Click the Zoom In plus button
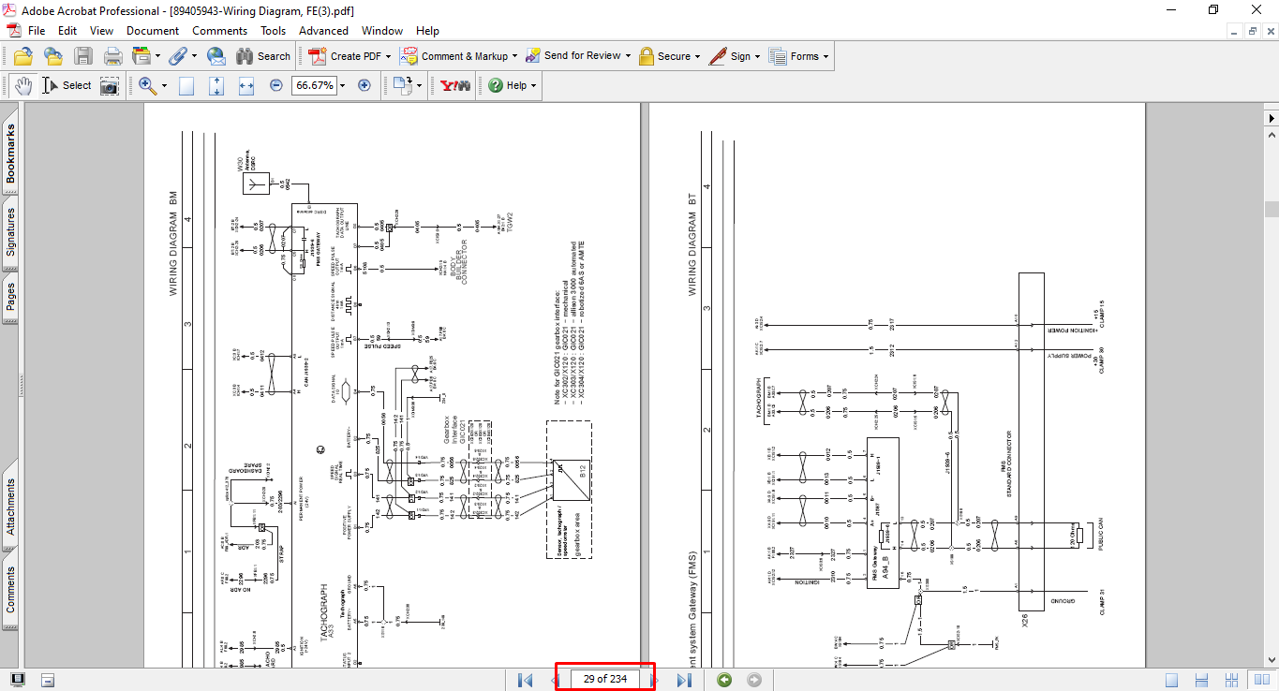1279x691 pixels. (364, 85)
